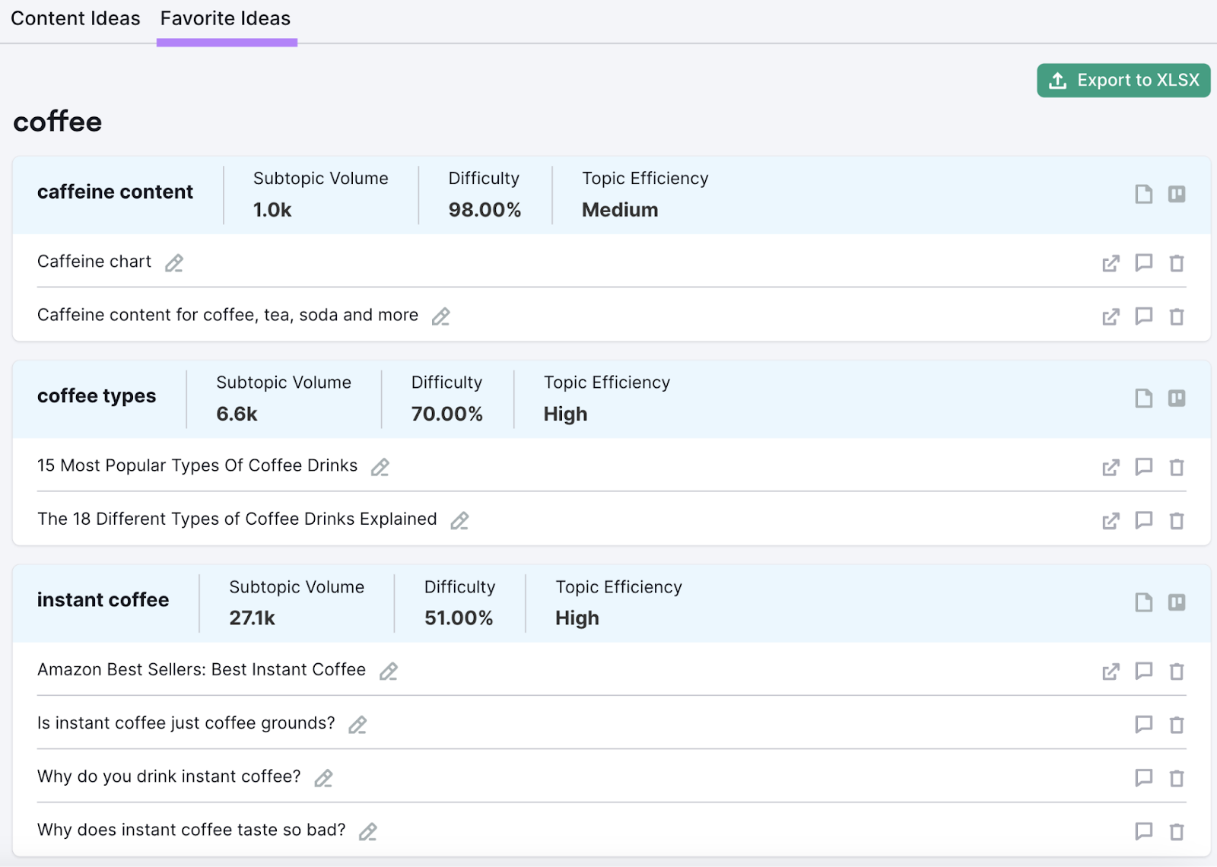Copy the coffee types subtopic to a document

pyautogui.click(x=1142, y=398)
